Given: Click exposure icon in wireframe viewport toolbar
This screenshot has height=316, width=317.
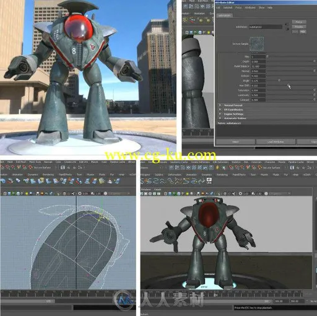Looking at the screenshot, I should (80, 193).
